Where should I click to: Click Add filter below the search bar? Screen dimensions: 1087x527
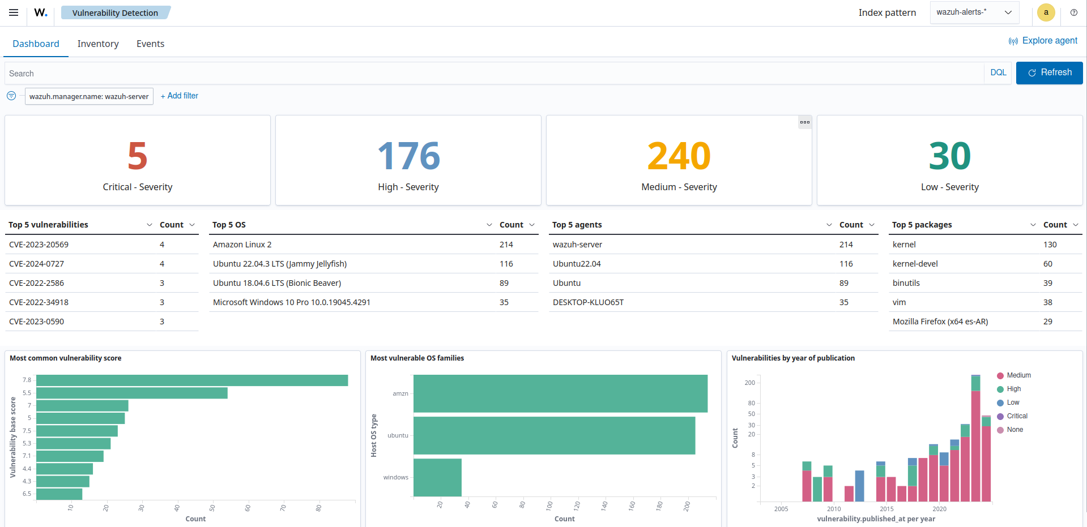pos(179,96)
